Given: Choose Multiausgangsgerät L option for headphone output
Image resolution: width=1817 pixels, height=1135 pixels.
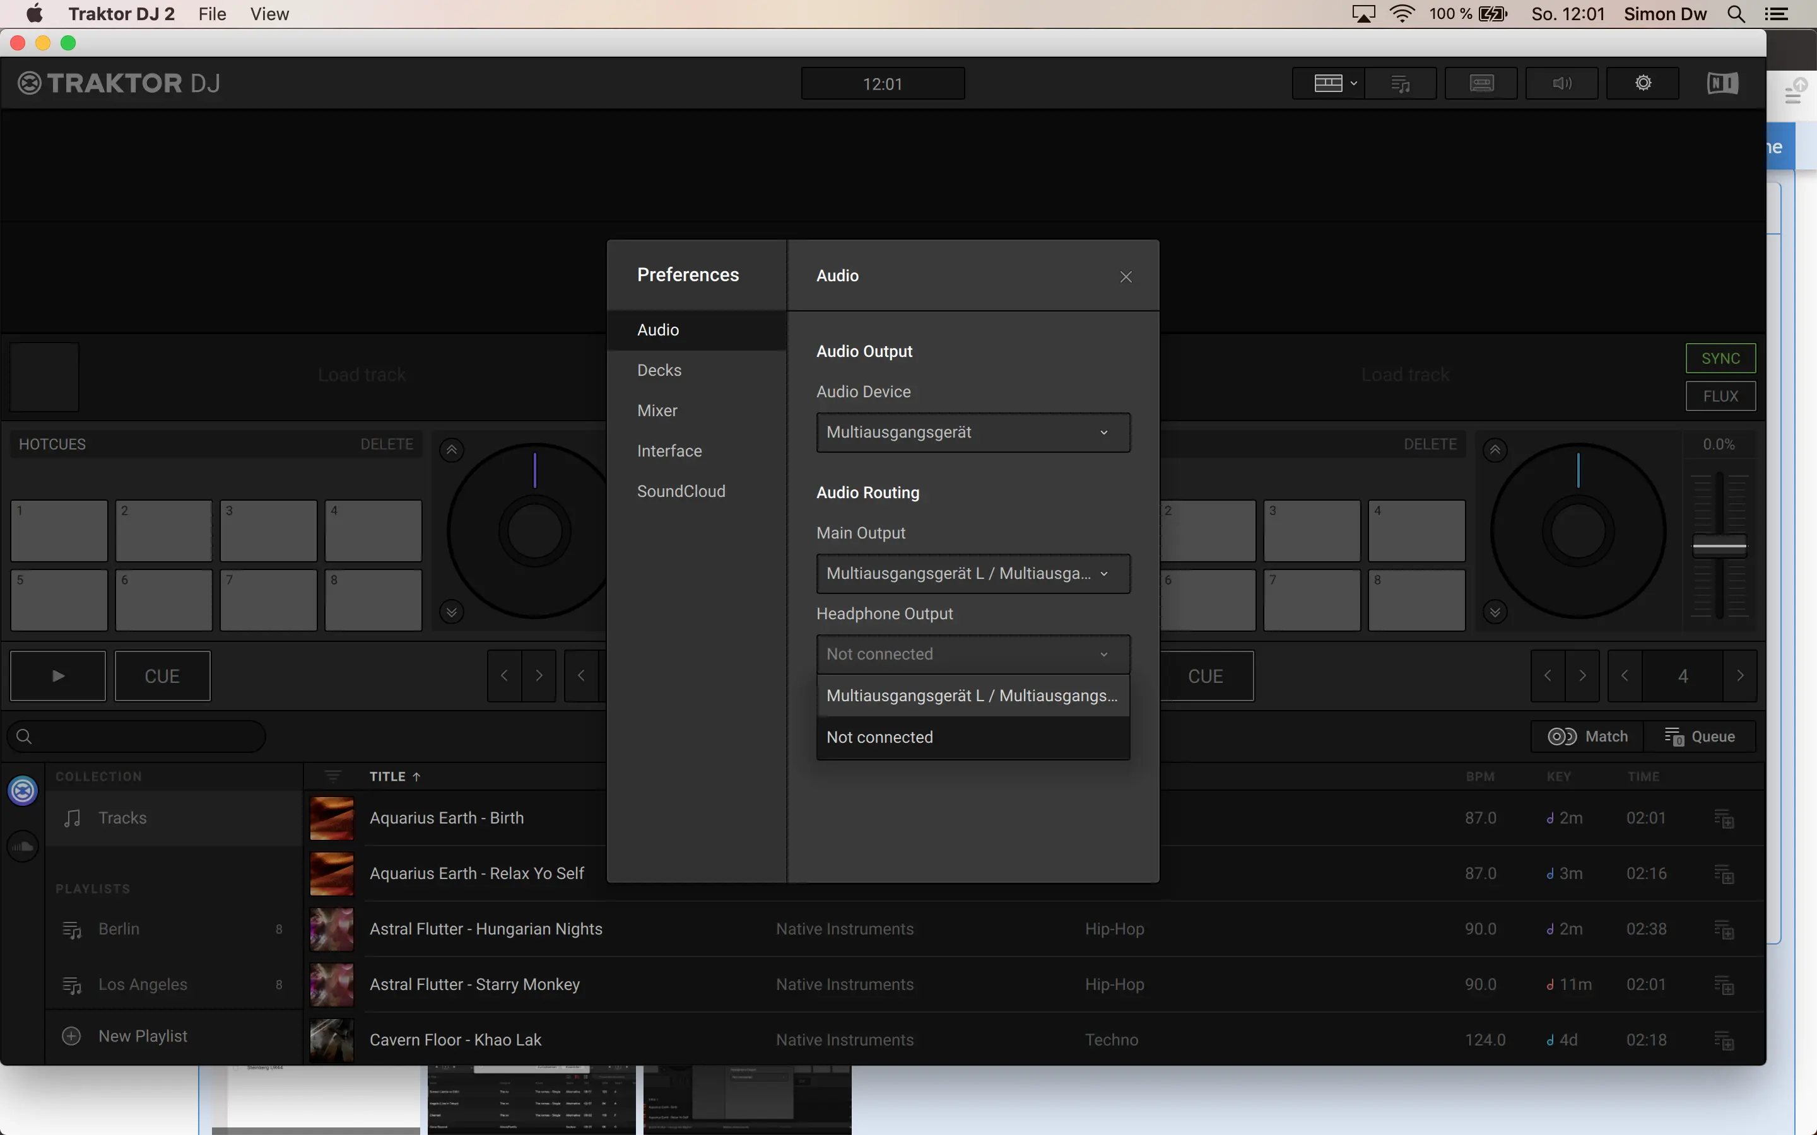Looking at the screenshot, I should 972,696.
